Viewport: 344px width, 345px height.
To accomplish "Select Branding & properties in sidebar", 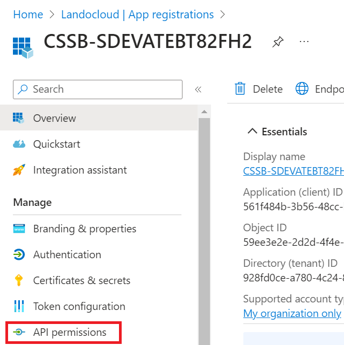I will 85,229.
